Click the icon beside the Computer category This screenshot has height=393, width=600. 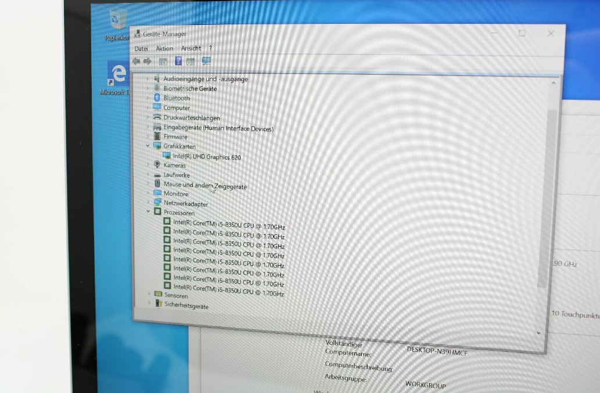click(157, 107)
